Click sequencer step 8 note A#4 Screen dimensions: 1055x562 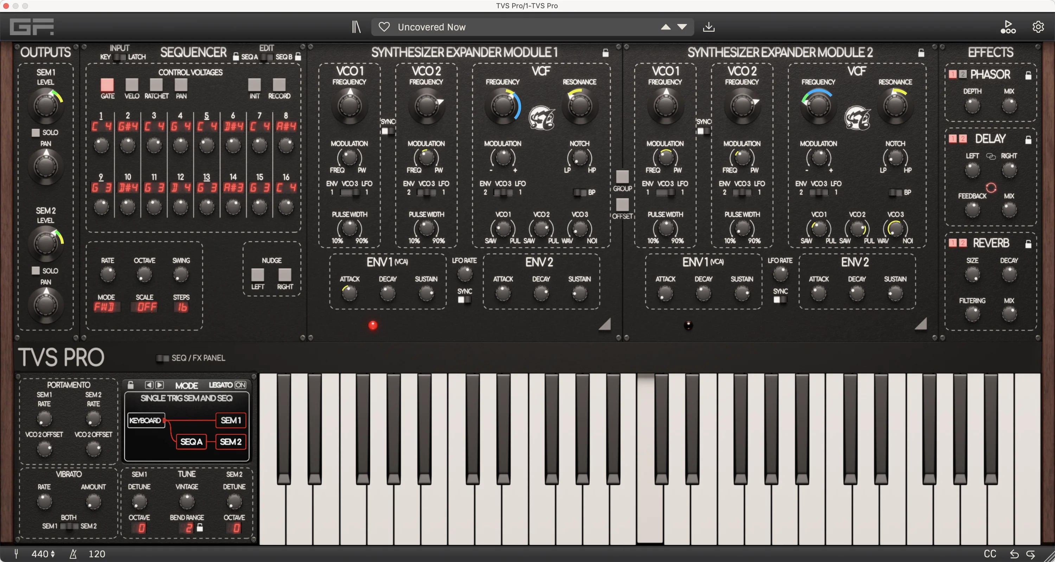286,126
